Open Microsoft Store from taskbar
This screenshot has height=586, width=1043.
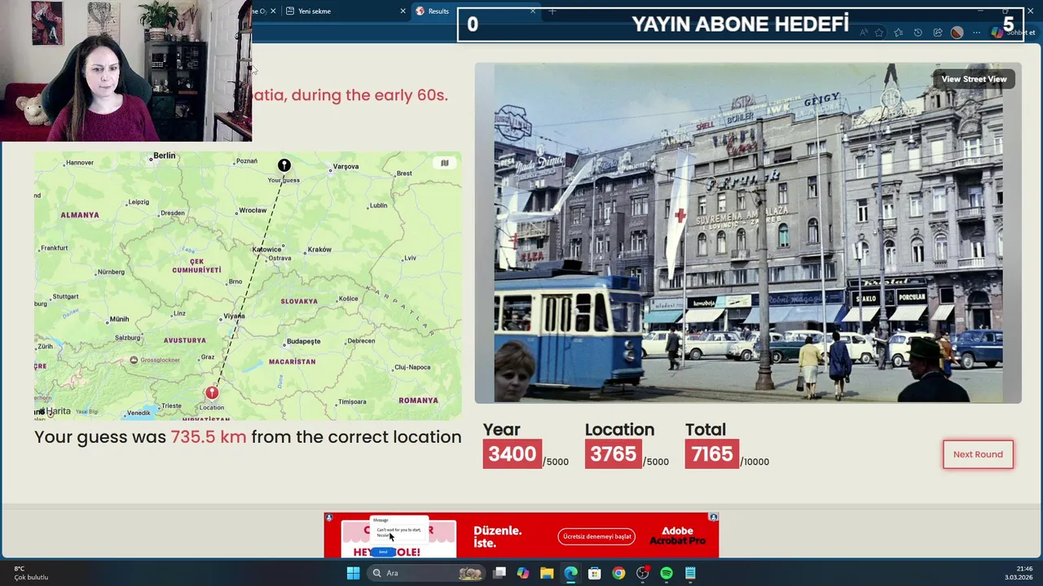click(x=595, y=573)
